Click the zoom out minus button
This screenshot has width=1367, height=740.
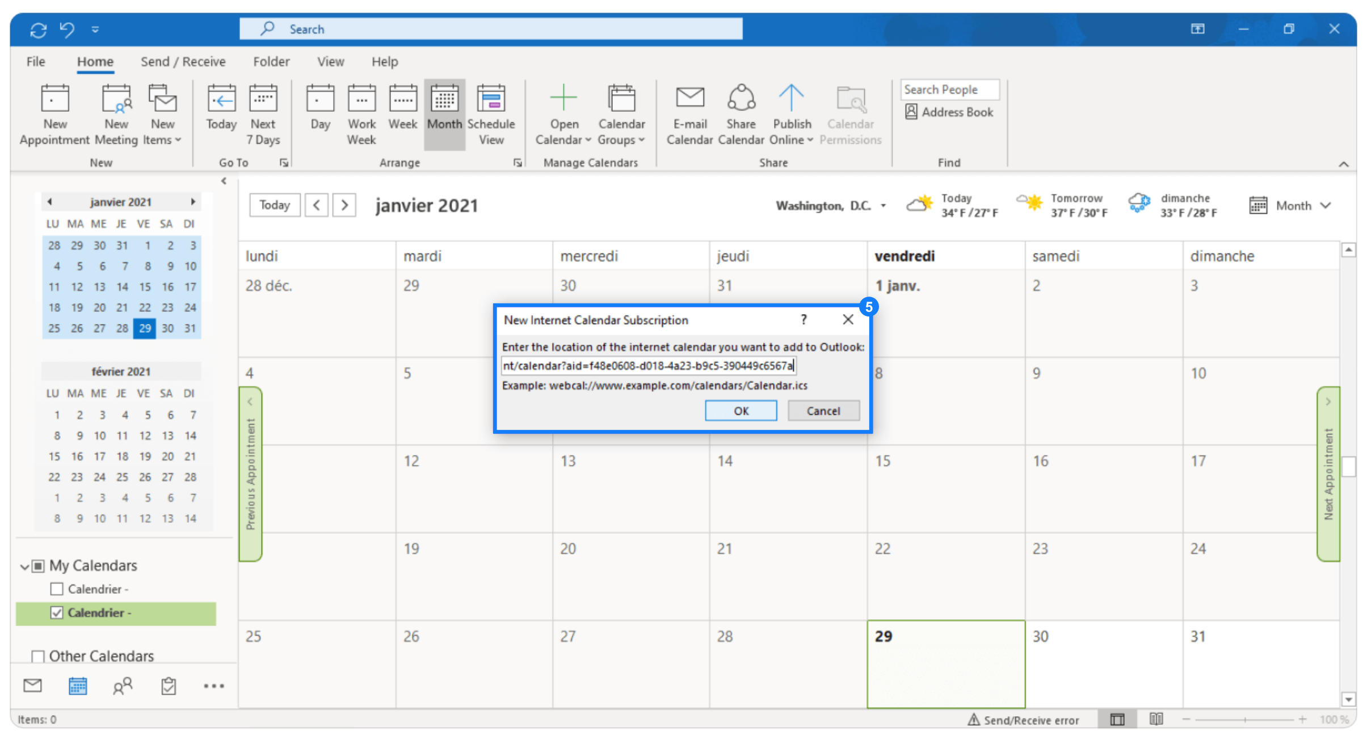[1186, 720]
